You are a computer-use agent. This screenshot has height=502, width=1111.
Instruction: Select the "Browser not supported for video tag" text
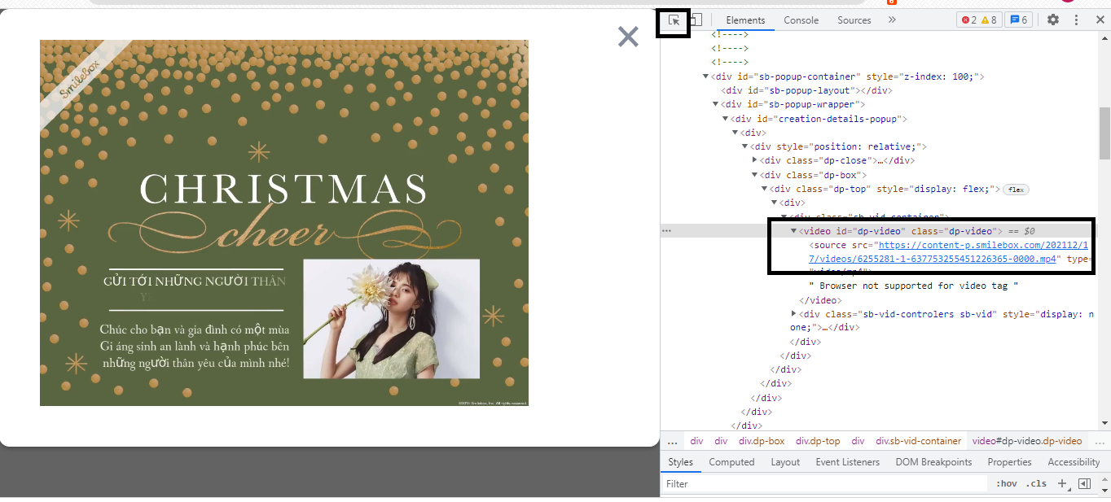pos(914,286)
